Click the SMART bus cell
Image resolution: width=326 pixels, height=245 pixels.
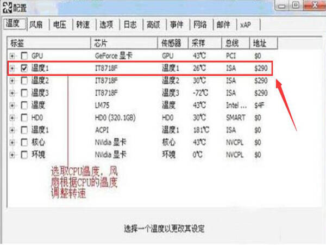(236, 118)
